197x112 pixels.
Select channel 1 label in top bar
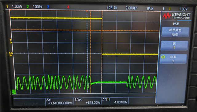pyautogui.click(x=7, y=6)
